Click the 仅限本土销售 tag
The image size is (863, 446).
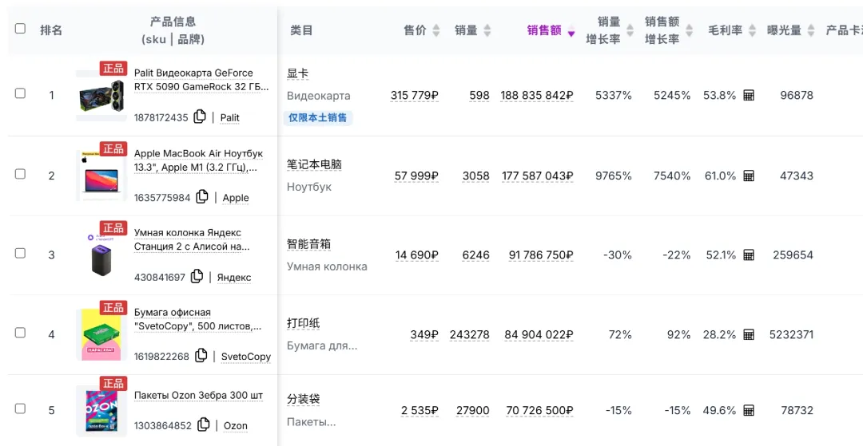[x=317, y=117]
